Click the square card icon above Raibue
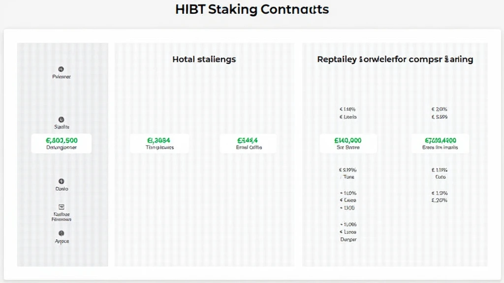 [x=62, y=207]
